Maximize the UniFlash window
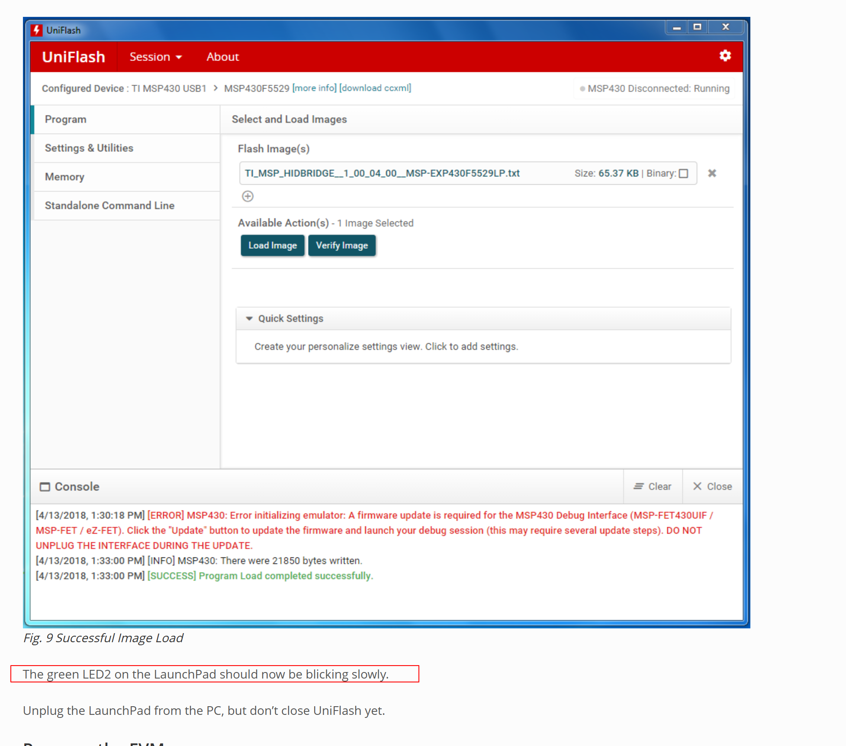The height and width of the screenshot is (746, 846). [x=697, y=27]
